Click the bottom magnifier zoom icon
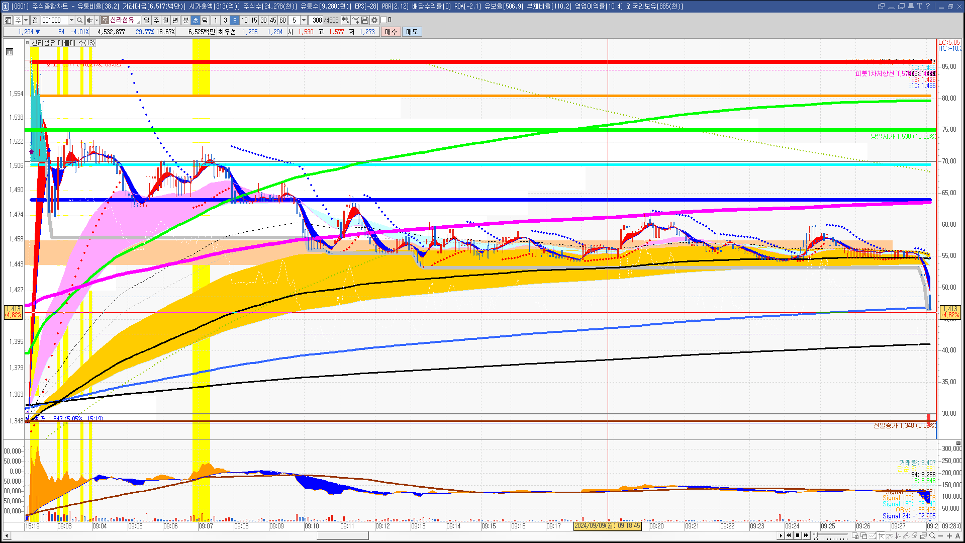This screenshot has height=543, width=965. point(933,536)
